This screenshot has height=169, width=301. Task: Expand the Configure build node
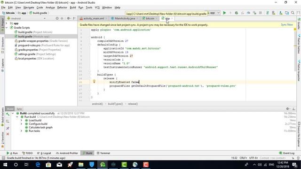pyautogui.click(x=21, y=124)
